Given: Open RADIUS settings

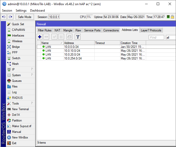Looking at the screenshot, I should pyautogui.click(x=21, y=98).
